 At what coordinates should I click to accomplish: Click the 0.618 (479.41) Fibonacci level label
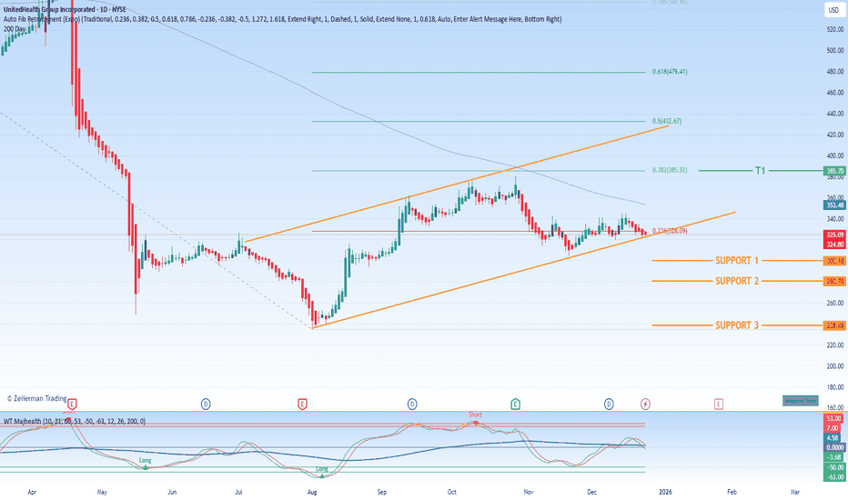coord(669,72)
